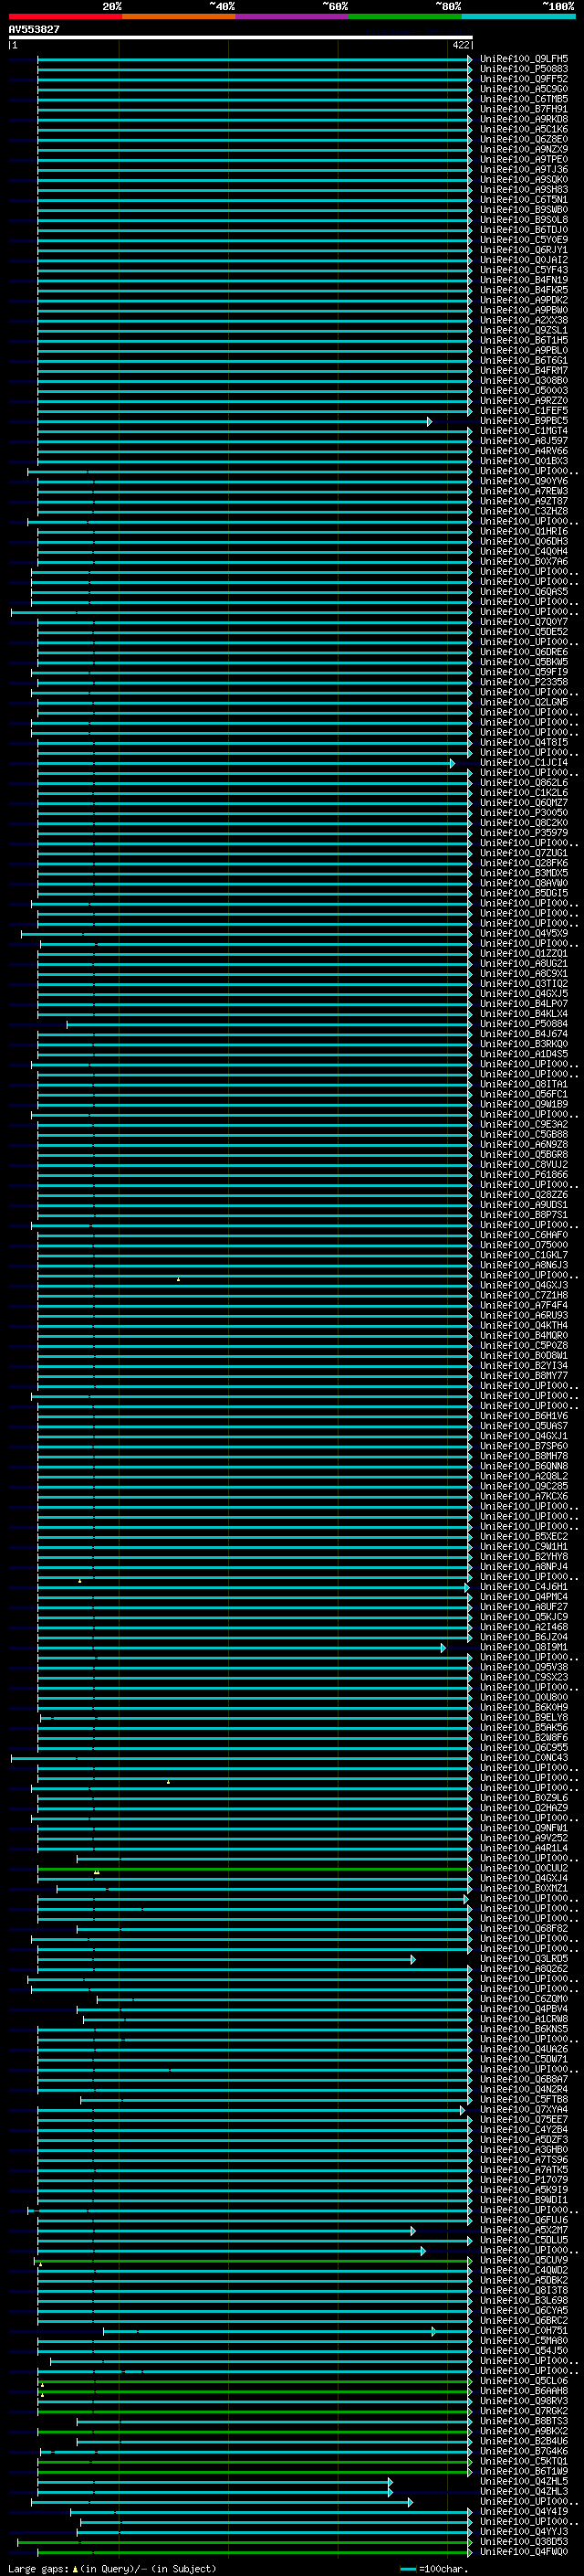This screenshot has width=584, height=2576.
Task: Select hit label UniRef100_C6T5N1
Action: 524,200
